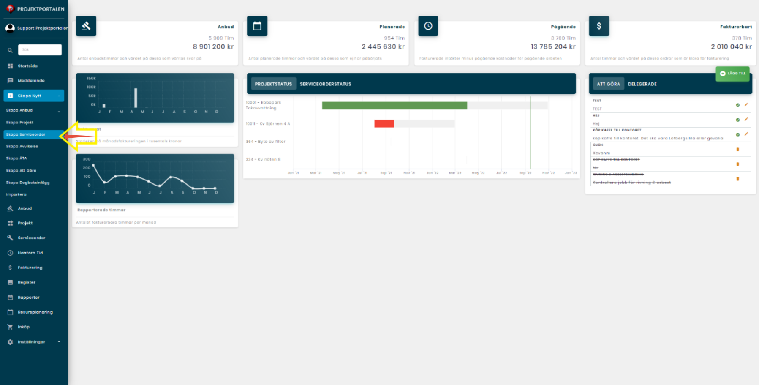Open the Anbud gavel card icon
This screenshot has width=759, height=385.
pos(86,26)
